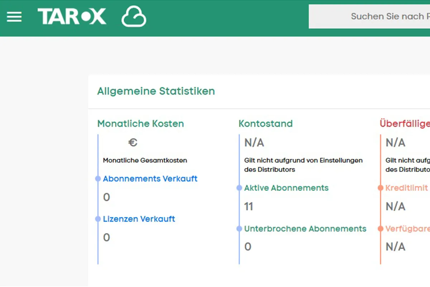Open the hamburger navigation menu
Viewport: 430px width, 287px height.
coord(14,17)
